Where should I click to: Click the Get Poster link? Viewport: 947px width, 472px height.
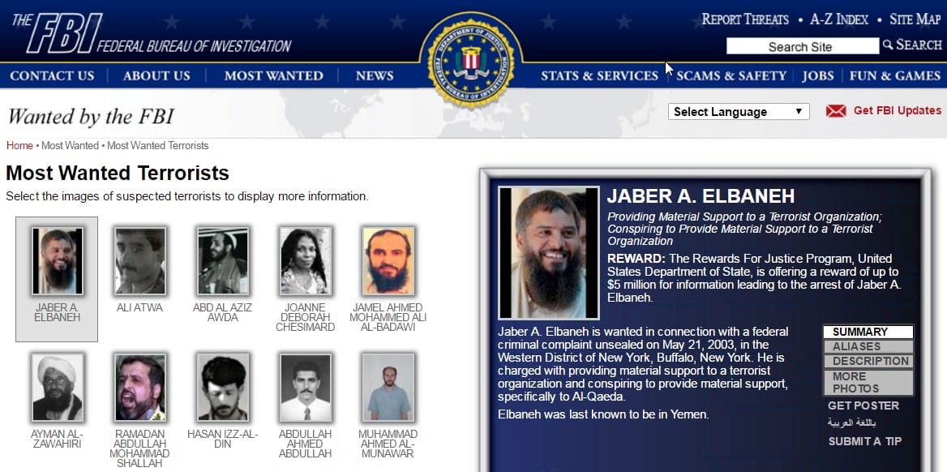(863, 406)
